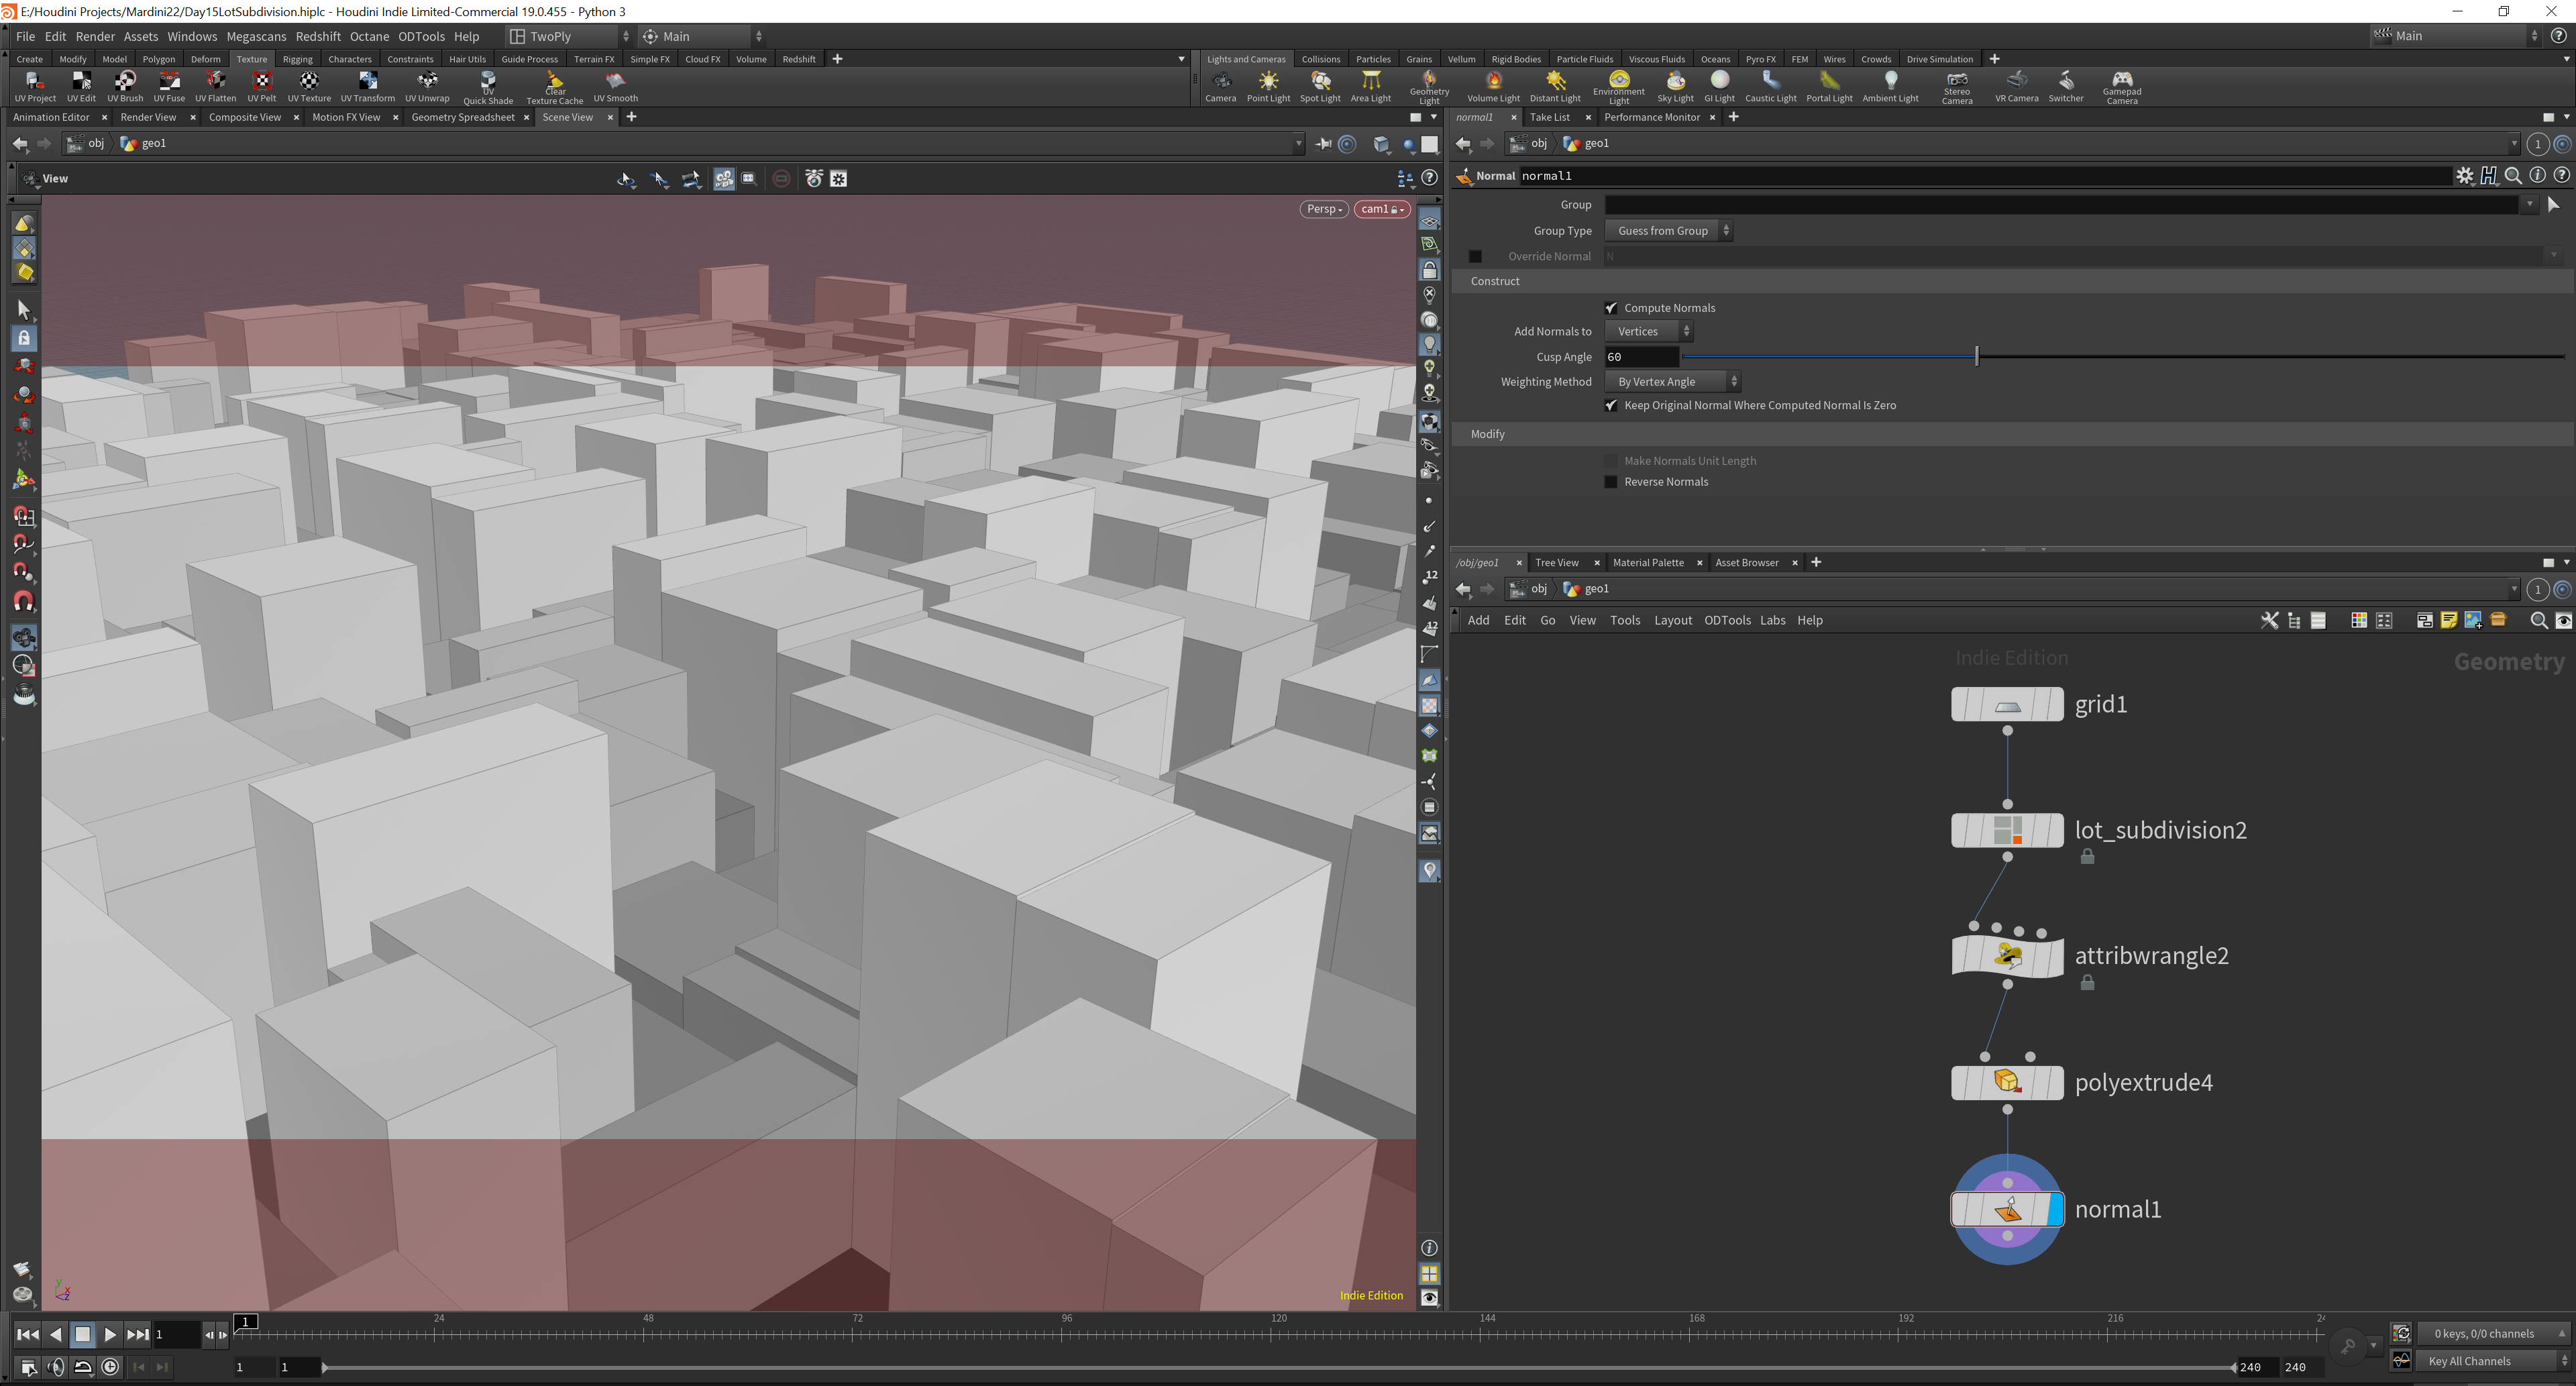
Task: Add a Gamepad Camera
Action: click(x=2121, y=88)
